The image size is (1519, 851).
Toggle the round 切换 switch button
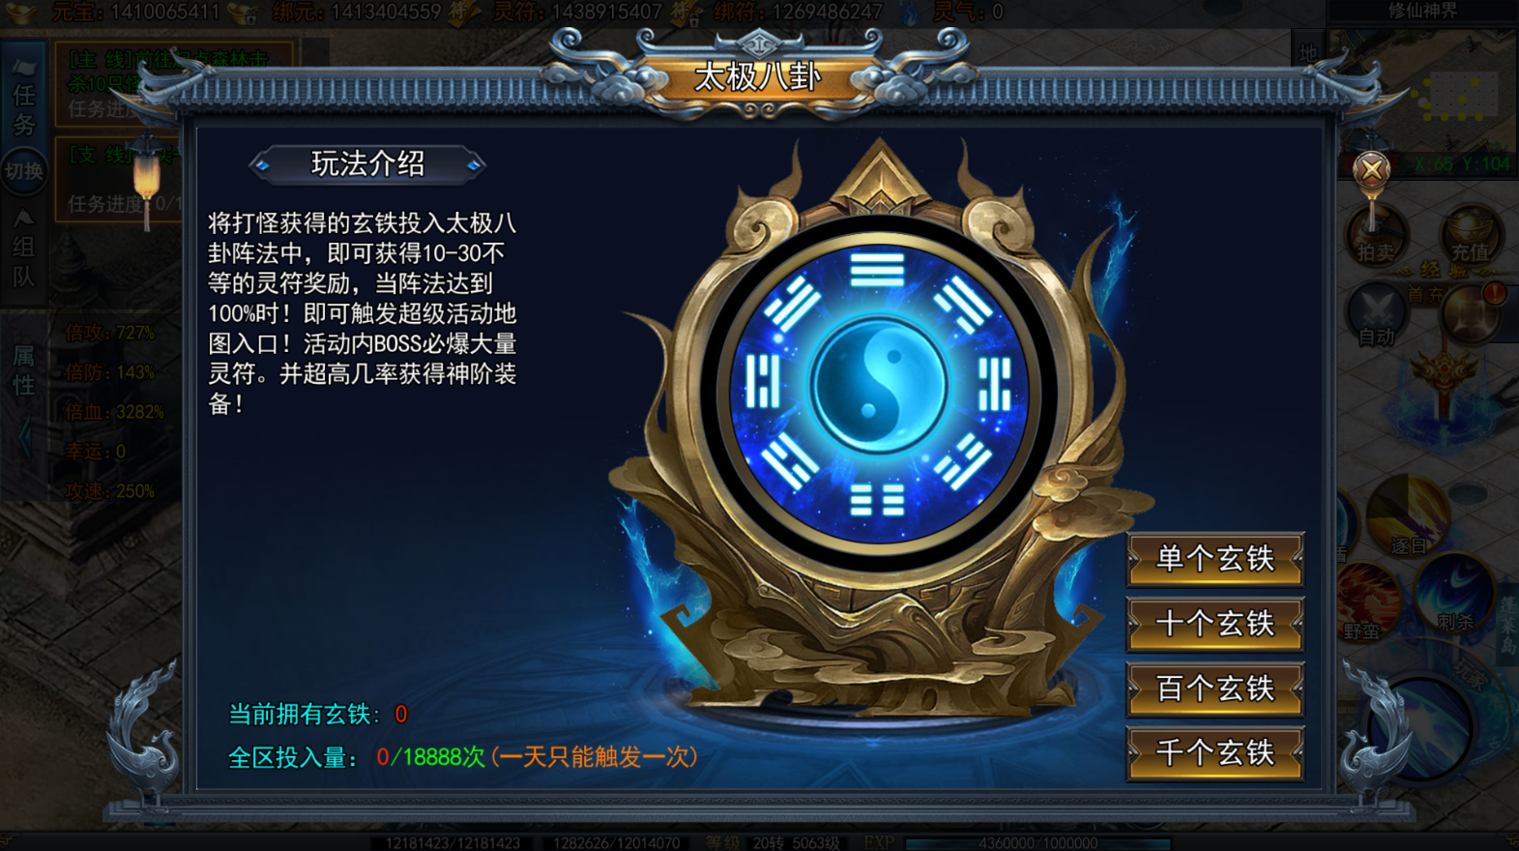pyautogui.click(x=23, y=172)
